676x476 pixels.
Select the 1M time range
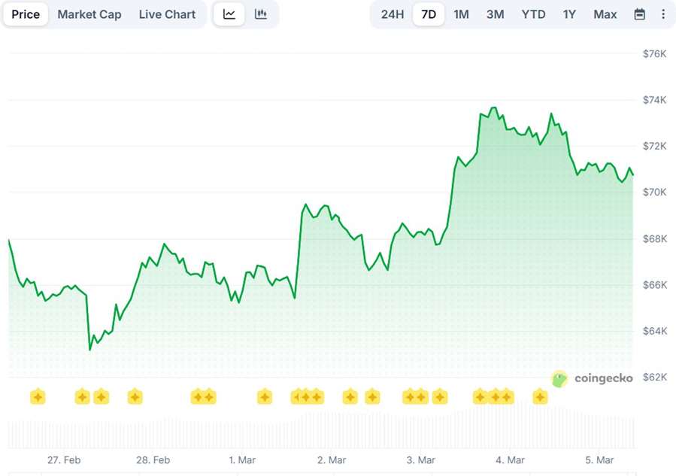pos(461,14)
